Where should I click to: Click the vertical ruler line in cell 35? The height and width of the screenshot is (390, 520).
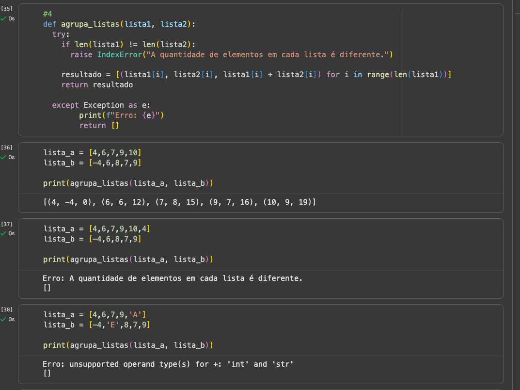pos(403,73)
